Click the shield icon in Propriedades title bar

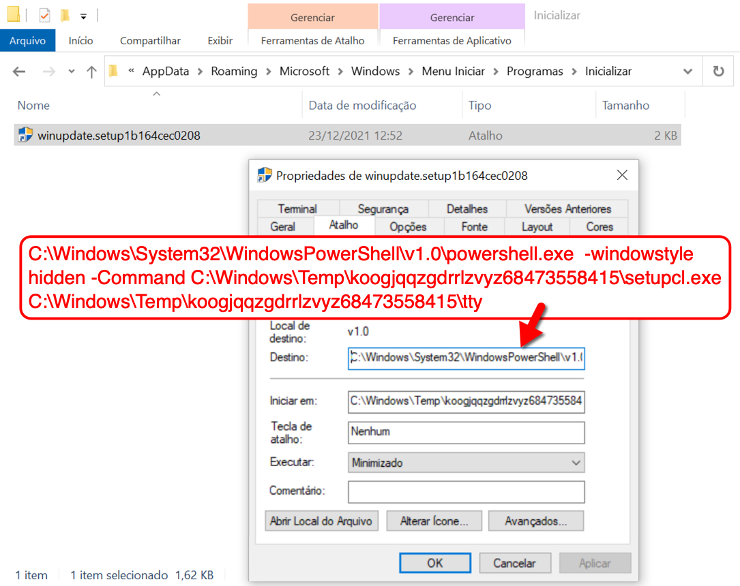(x=265, y=175)
